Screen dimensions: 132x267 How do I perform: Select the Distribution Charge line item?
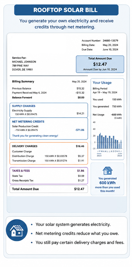pyautogui.click(x=48, y=156)
